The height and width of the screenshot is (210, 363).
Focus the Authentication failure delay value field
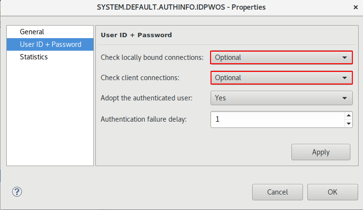[x=278, y=119]
